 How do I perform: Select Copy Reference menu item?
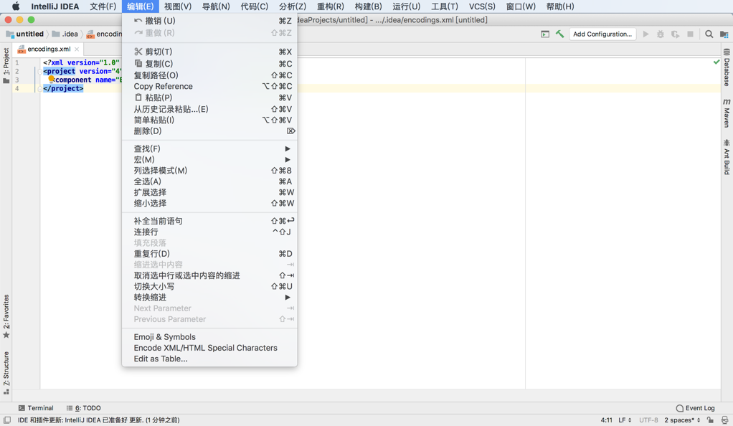tap(209, 87)
